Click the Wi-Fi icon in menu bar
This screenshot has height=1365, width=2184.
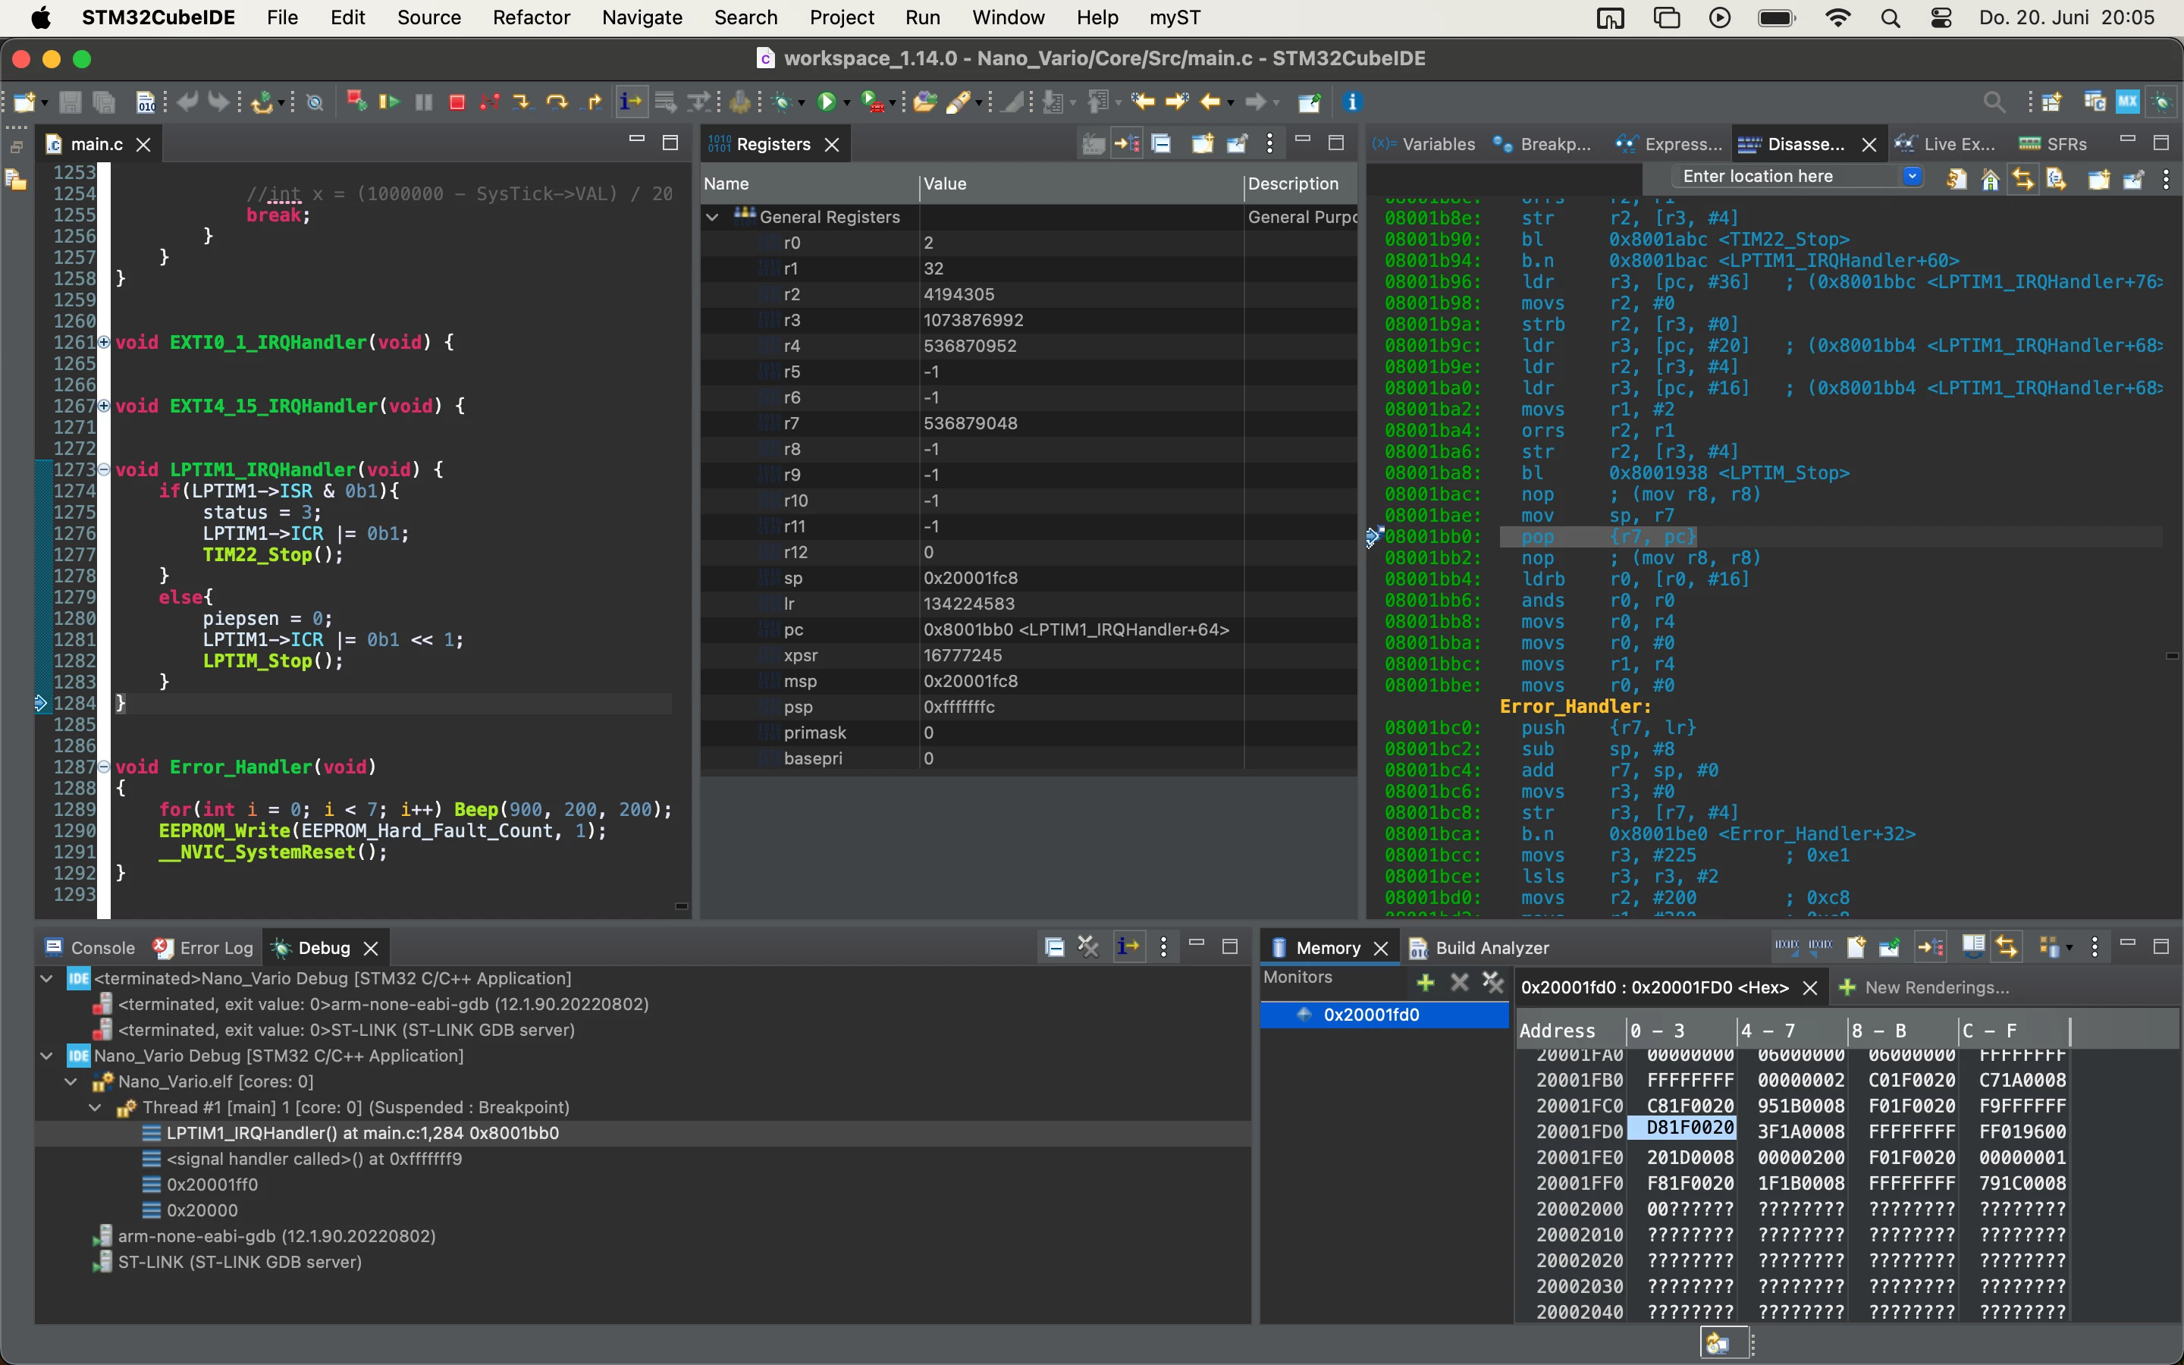tap(1837, 17)
